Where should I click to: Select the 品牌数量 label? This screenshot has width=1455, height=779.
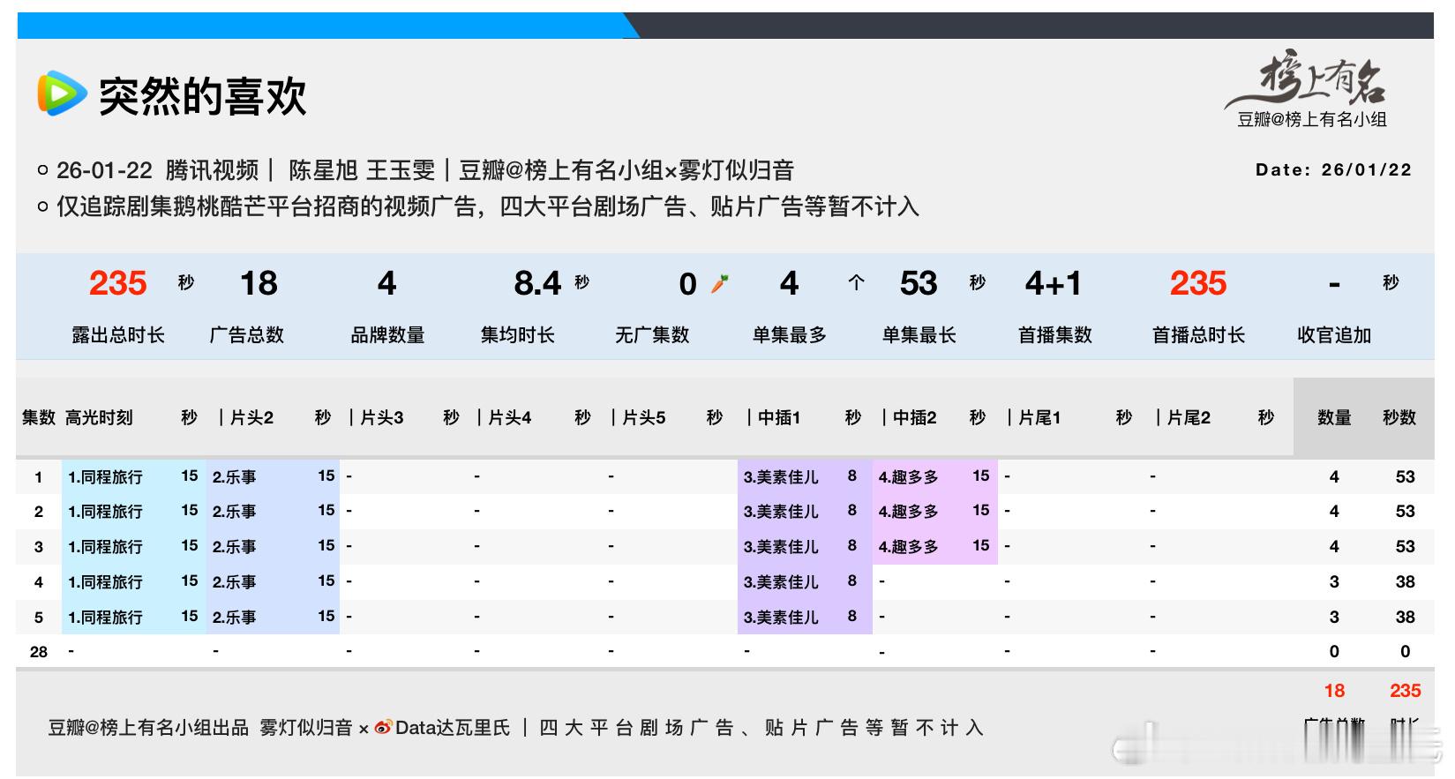tap(388, 335)
